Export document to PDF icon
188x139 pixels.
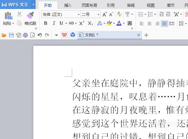(x=18, y=35)
